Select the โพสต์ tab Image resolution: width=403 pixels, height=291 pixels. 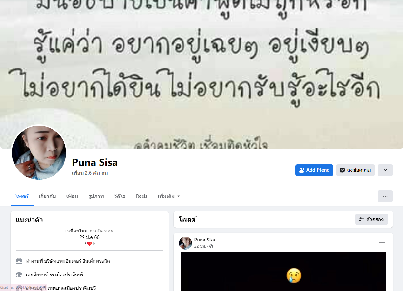[22, 196]
